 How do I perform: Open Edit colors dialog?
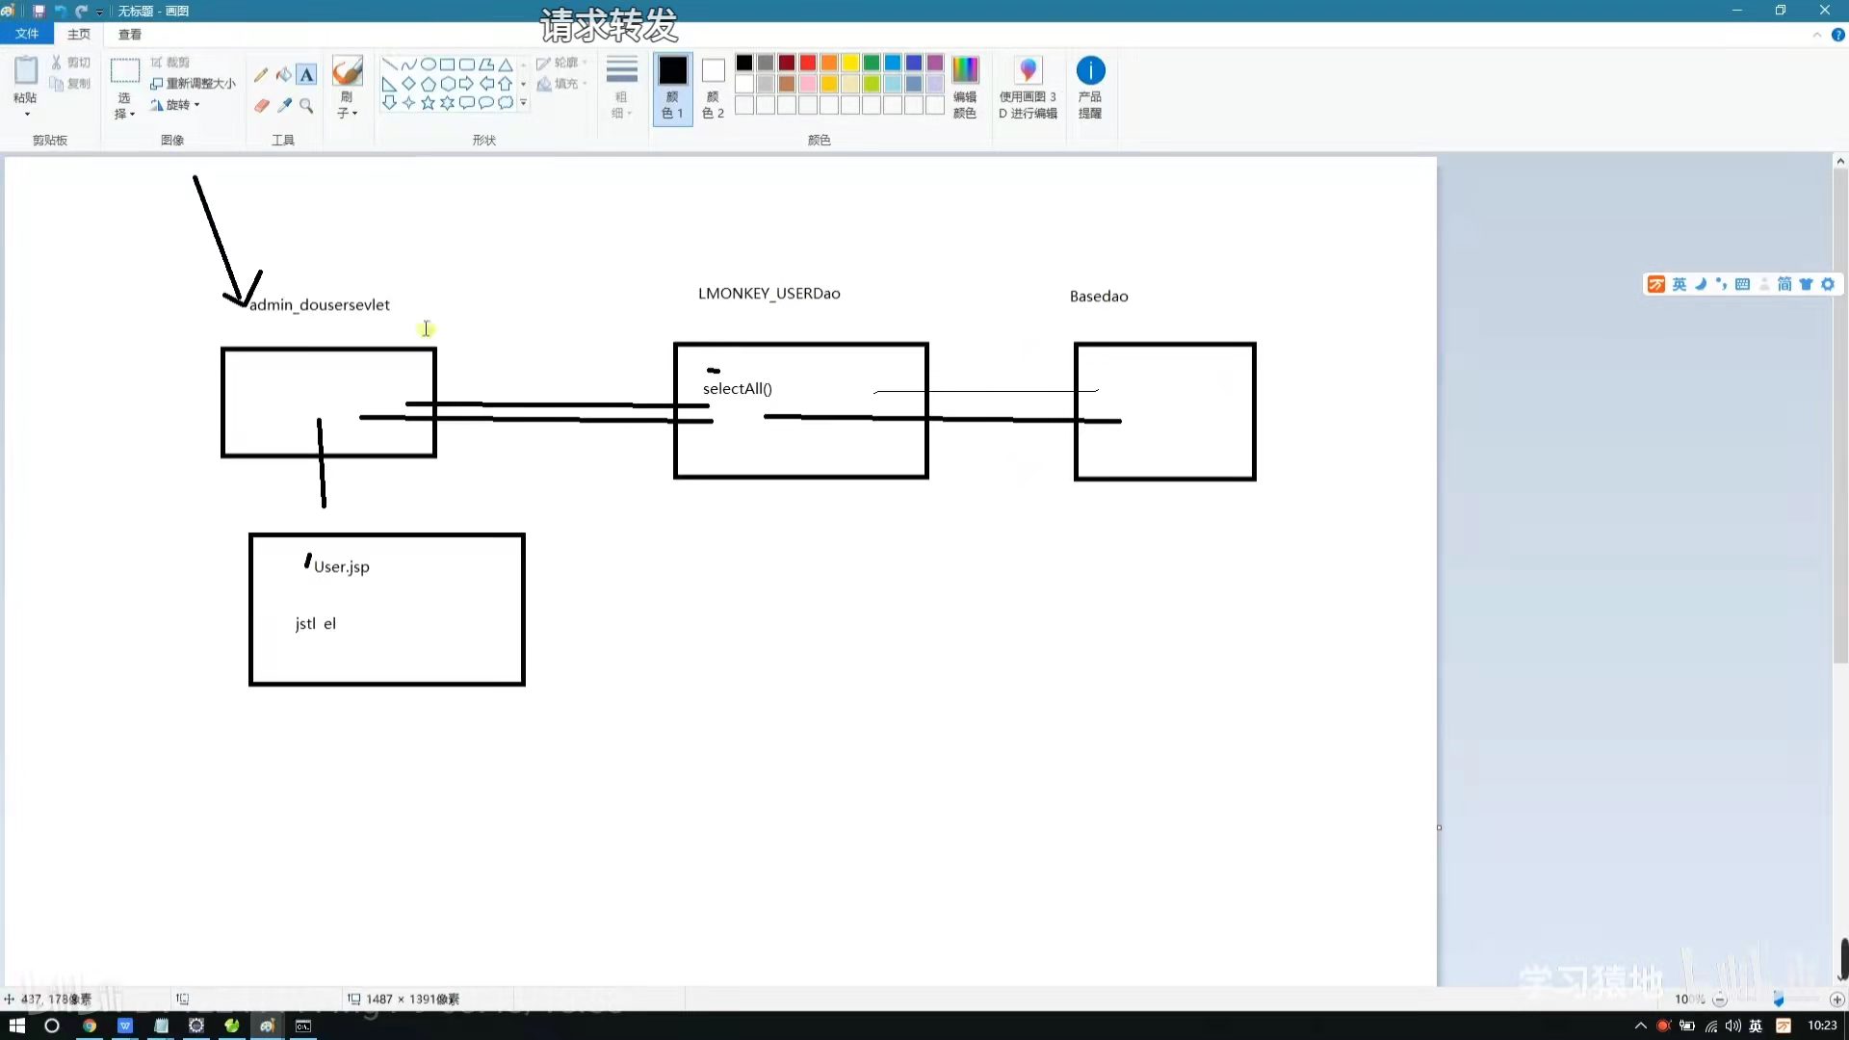pyautogui.click(x=964, y=87)
